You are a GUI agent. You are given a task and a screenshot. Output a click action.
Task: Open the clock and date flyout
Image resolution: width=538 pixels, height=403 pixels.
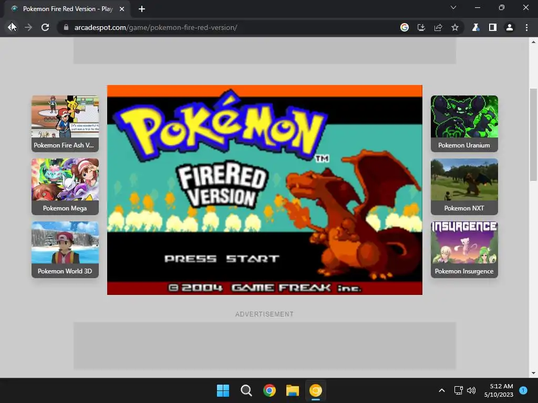pos(499,390)
